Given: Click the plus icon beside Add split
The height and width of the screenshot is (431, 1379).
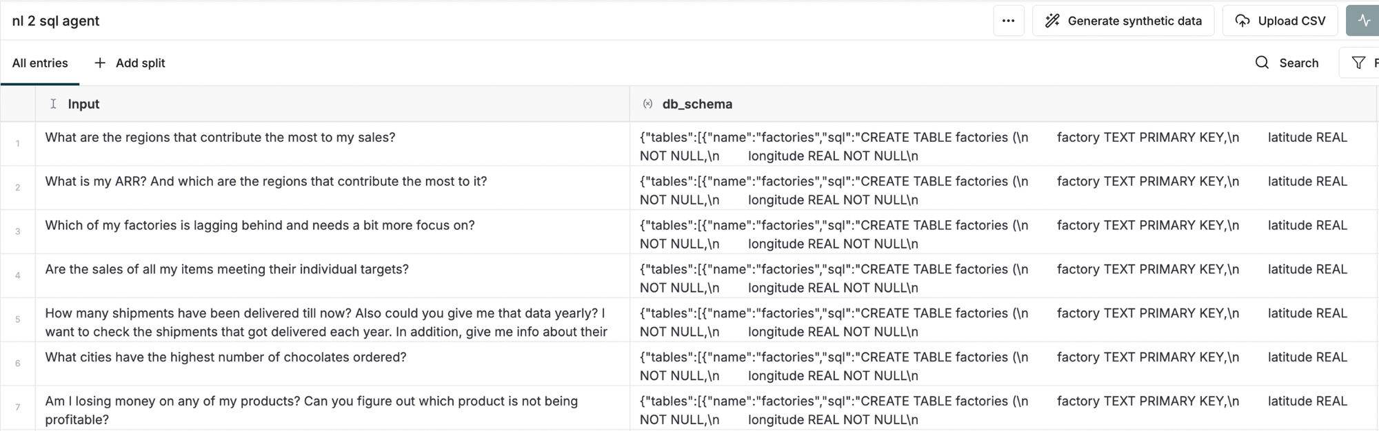Looking at the screenshot, I should click(100, 63).
